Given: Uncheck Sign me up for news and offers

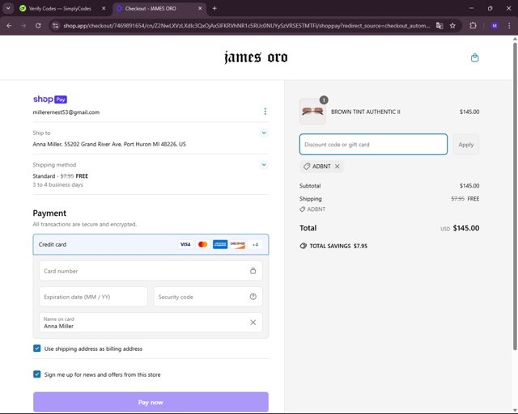Looking at the screenshot, I should [x=37, y=374].
